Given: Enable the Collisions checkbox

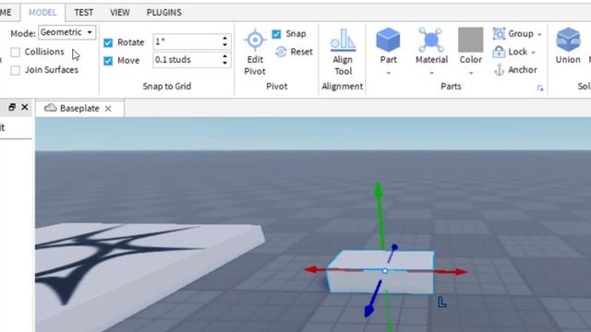Looking at the screenshot, I should coord(16,52).
